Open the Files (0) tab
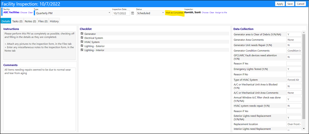 click(x=43, y=21)
